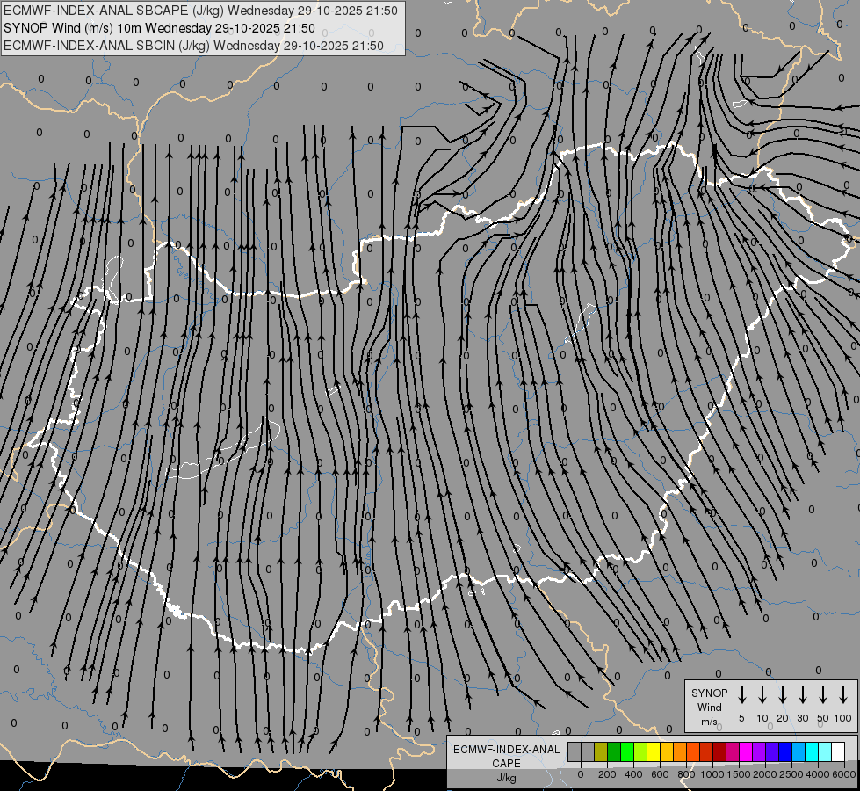Click the SYNOP Wind 10m title line
860x791 pixels.
tap(166, 28)
